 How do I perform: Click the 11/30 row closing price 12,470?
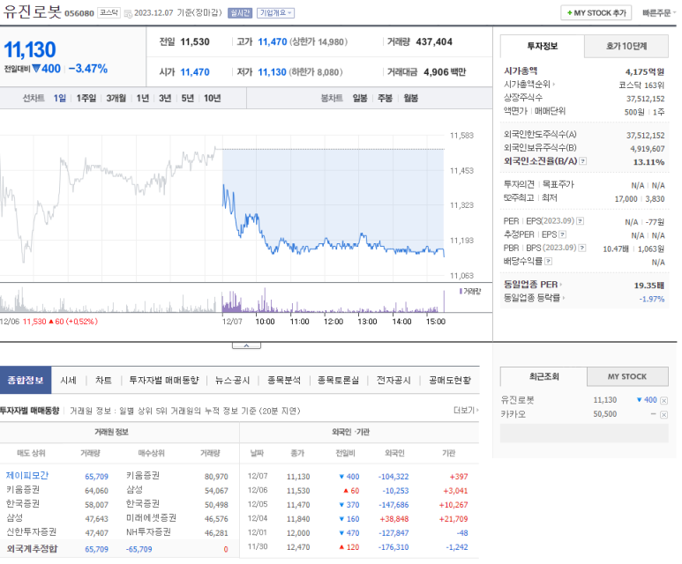coord(298,547)
